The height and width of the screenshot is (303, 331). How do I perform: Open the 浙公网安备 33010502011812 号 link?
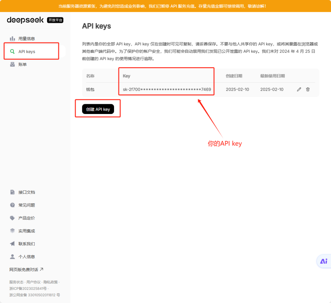[35, 295]
